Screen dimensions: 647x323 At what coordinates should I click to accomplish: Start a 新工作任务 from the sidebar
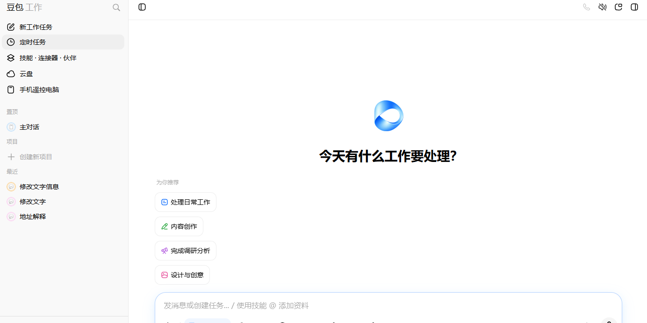pos(63,27)
